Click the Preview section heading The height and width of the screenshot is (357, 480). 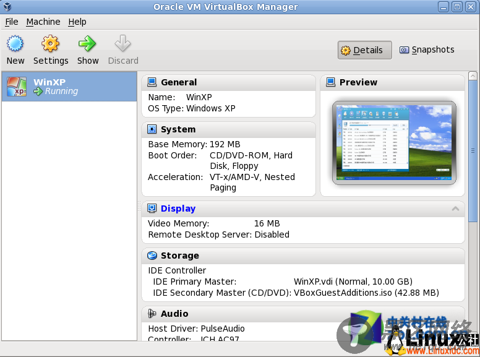(358, 82)
